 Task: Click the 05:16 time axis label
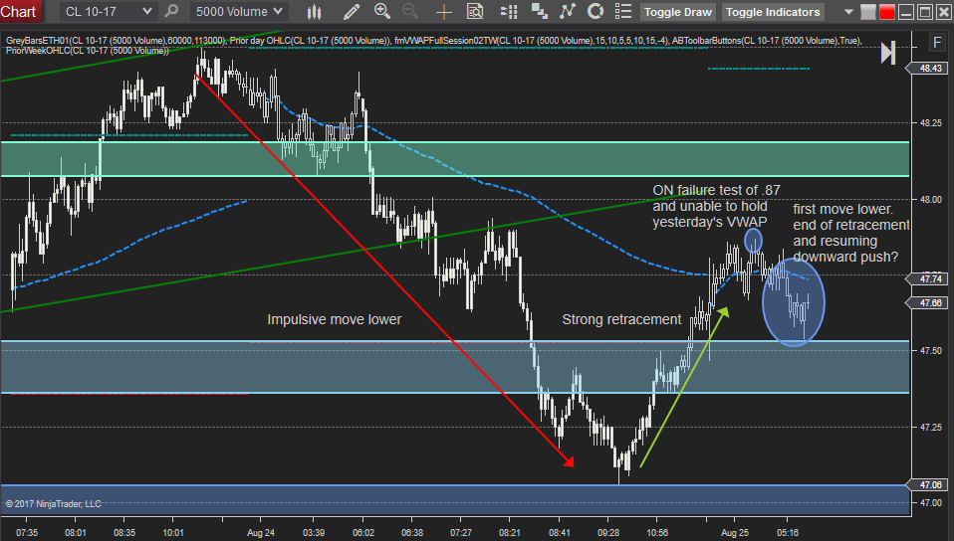coord(788,532)
